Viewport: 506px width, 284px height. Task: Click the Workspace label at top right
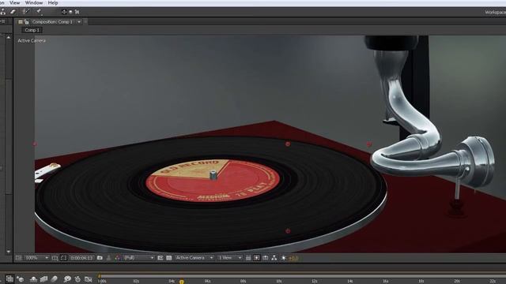(496, 13)
